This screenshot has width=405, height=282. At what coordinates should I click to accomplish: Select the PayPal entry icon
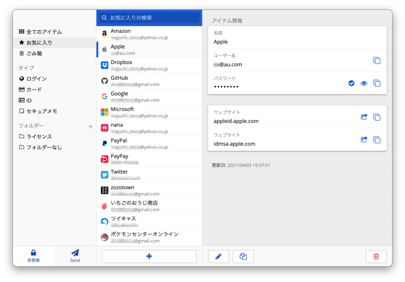tap(104, 144)
